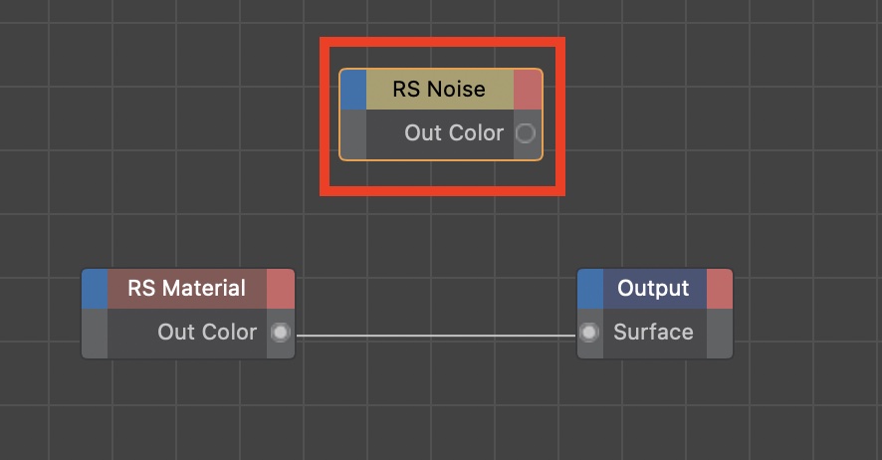Screen dimensions: 882x460
Task: Select the RS Noise node title bar
Action: point(439,90)
